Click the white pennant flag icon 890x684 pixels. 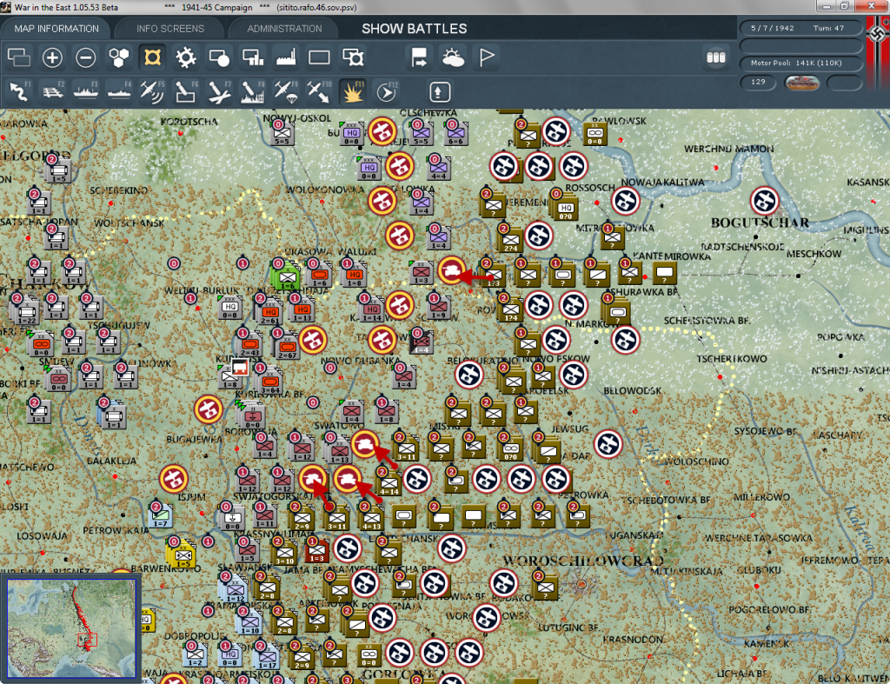coord(487,57)
